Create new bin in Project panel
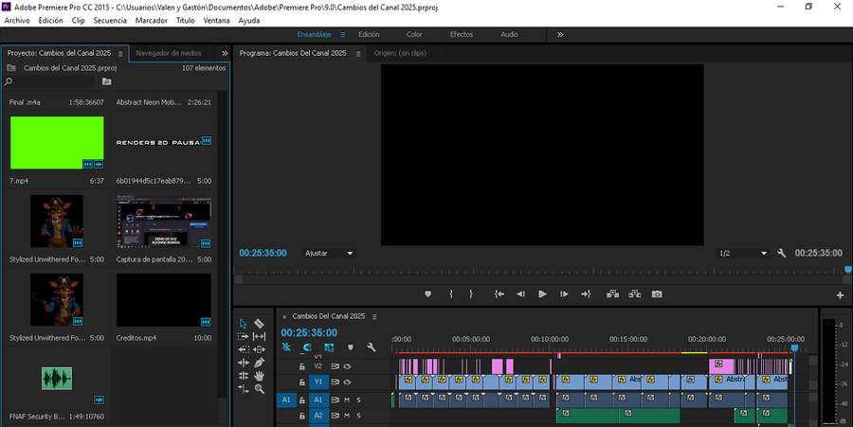853x427 pixels. point(106,81)
